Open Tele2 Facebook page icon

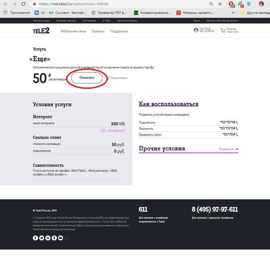click(x=35, y=238)
